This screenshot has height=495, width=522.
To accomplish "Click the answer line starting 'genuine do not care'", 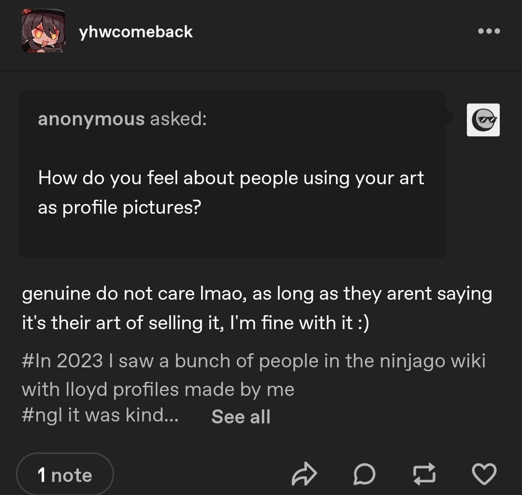I will 257,294.
